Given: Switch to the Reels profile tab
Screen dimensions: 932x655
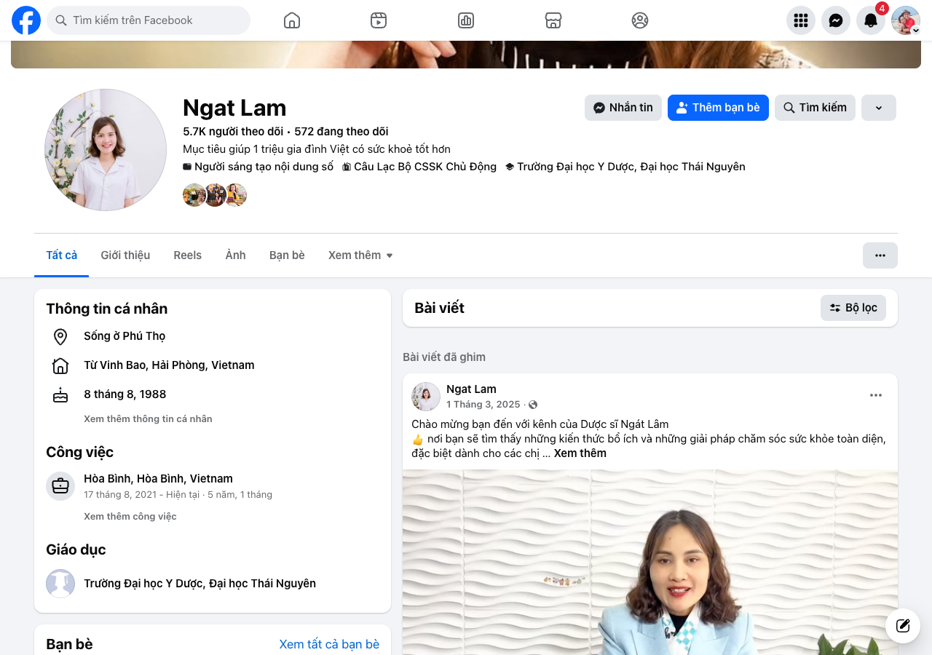Looking at the screenshot, I should pos(188,255).
